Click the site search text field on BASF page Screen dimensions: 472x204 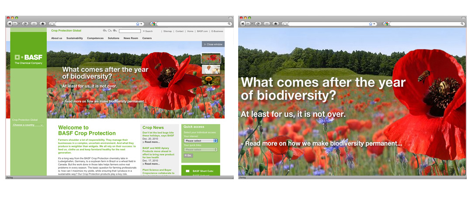[130, 31]
